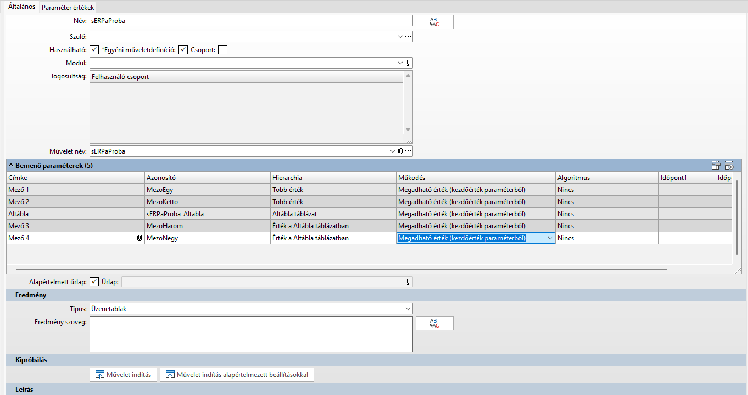Delete row icon in Bemenő paraméterek header
This screenshot has height=395, width=748.
[729, 165]
